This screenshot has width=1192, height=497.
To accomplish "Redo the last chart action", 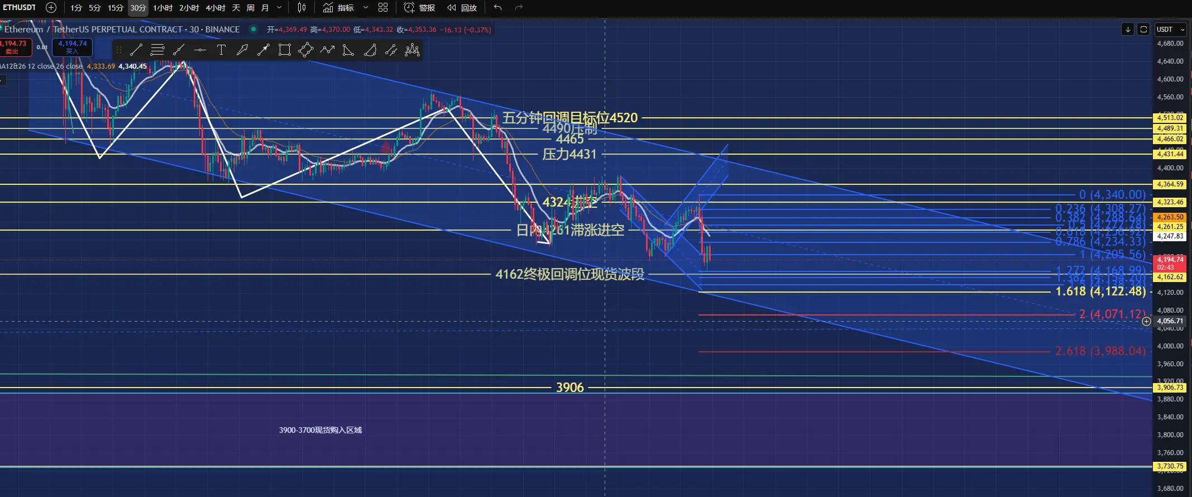I will pyautogui.click(x=519, y=8).
